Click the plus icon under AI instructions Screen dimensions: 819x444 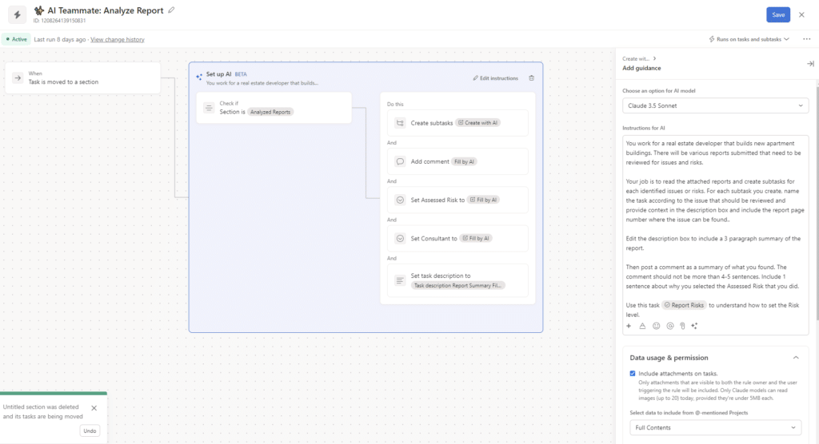pyautogui.click(x=629, y=326)
